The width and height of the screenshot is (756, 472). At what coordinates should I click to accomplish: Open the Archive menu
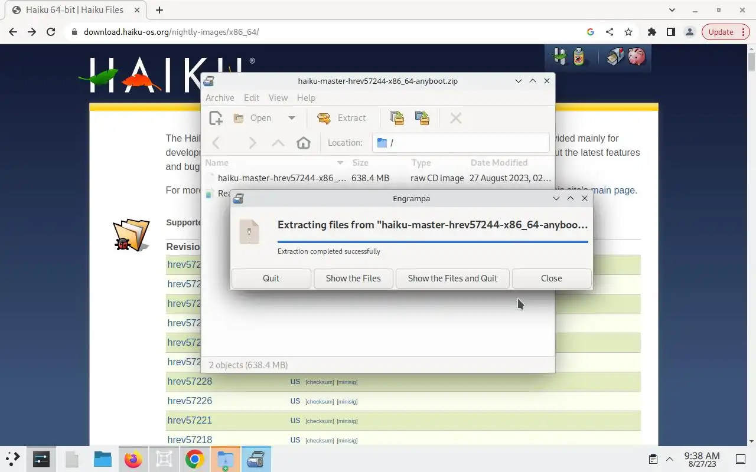(x=220, y=98)
